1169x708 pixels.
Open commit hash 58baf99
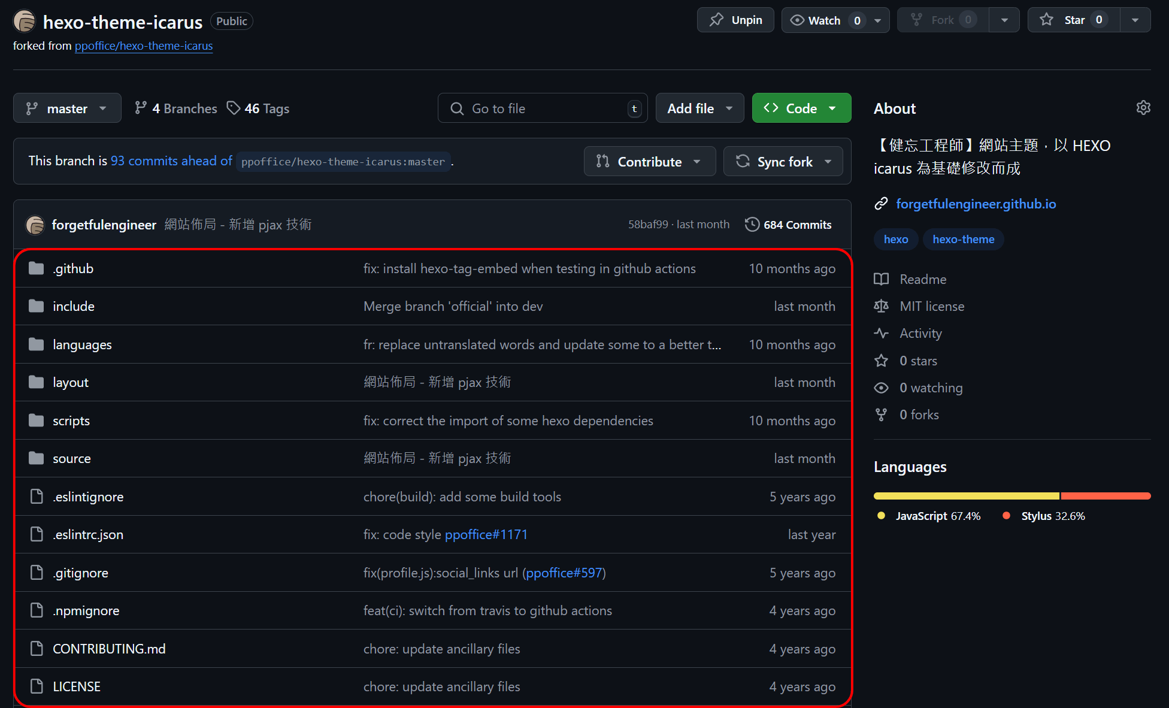648,225
